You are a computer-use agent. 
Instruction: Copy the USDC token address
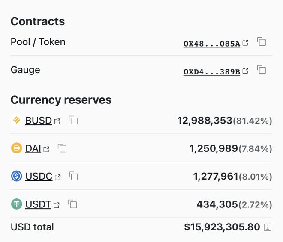coord(74,176)
